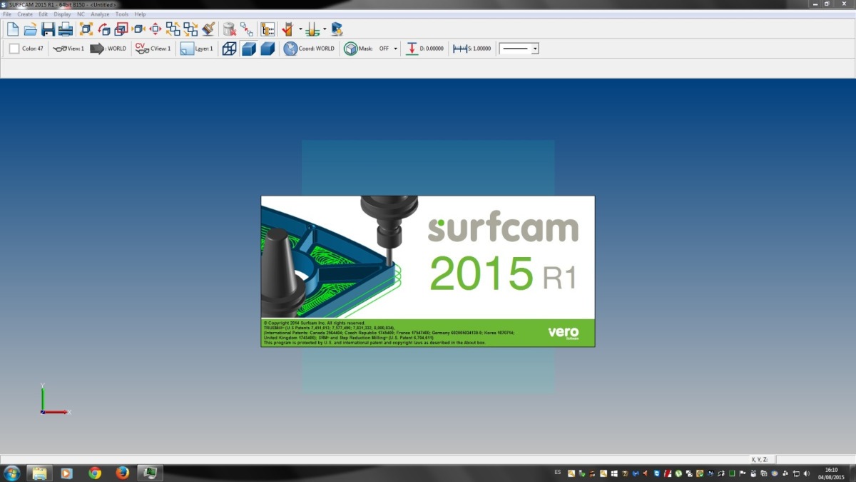
Task: Click the arrow WORLD view button
Action: [x=108, y=49]
